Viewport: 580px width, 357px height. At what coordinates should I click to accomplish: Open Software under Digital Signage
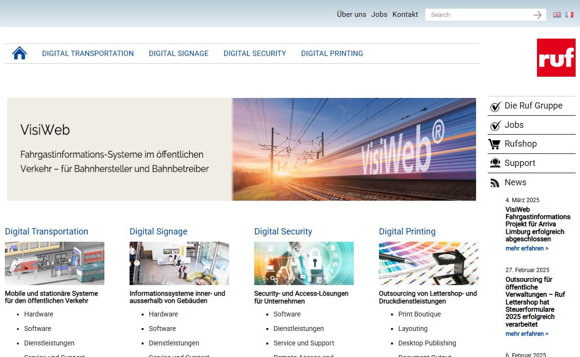click(162, 329)
